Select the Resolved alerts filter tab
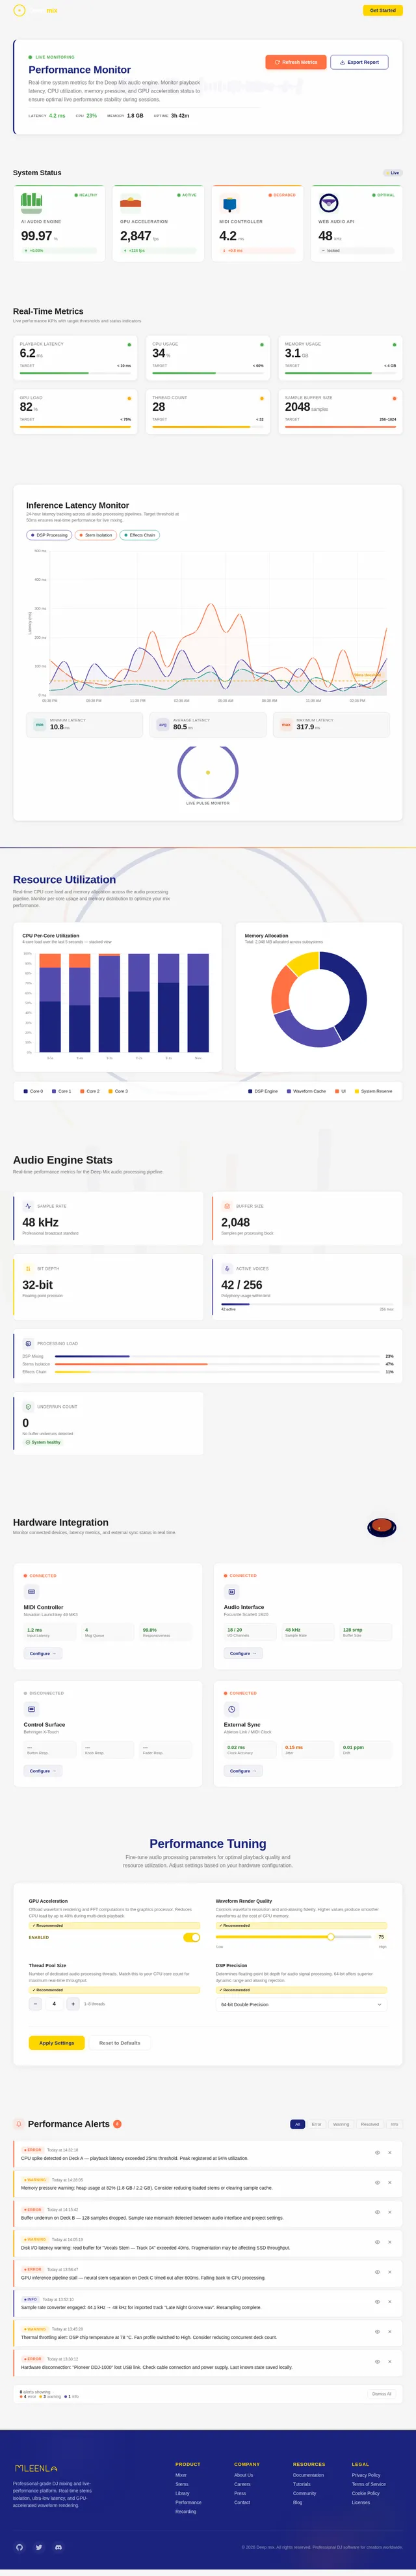 pyautogui.click(x=370, y=2123)
